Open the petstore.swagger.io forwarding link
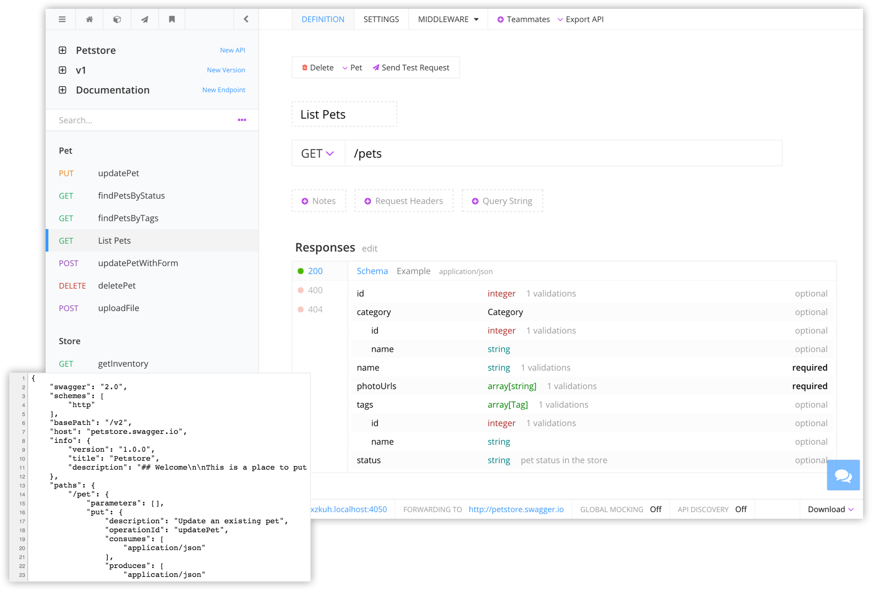Screen dimensions: 872x591 coord(516,510)
